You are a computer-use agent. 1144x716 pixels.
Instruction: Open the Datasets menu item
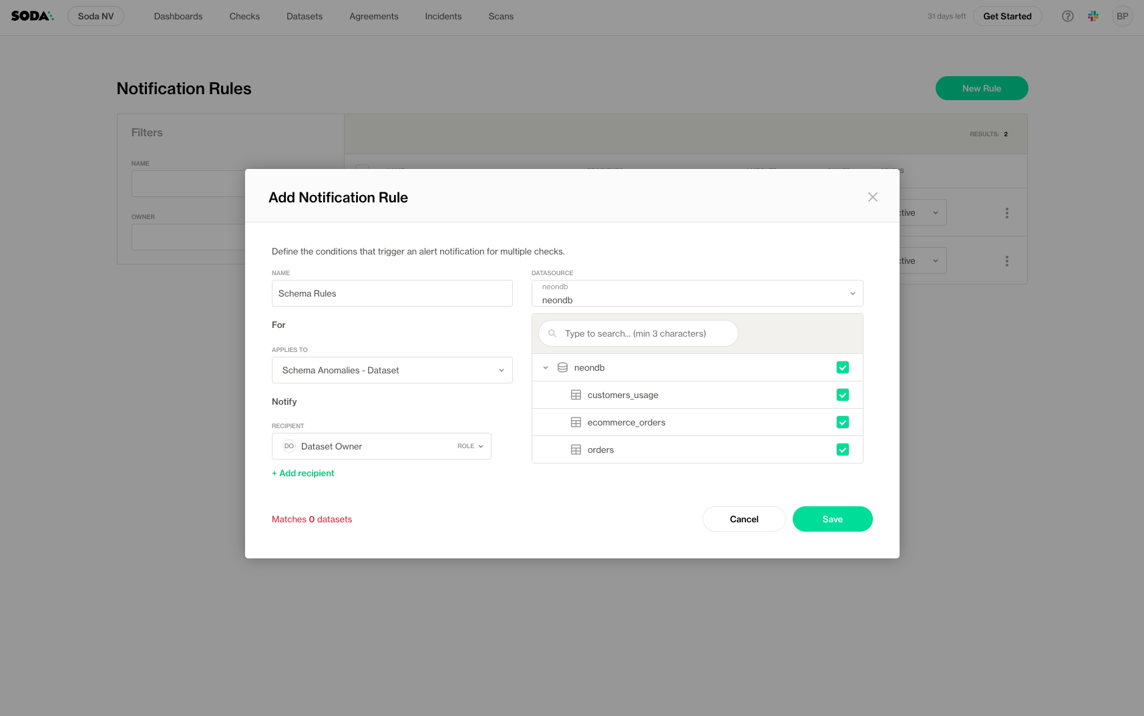coord(305,16)
